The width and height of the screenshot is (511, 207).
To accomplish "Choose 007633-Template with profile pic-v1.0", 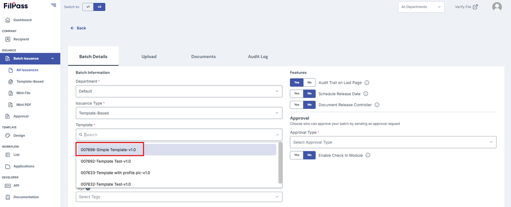I will tap(177, 173).
